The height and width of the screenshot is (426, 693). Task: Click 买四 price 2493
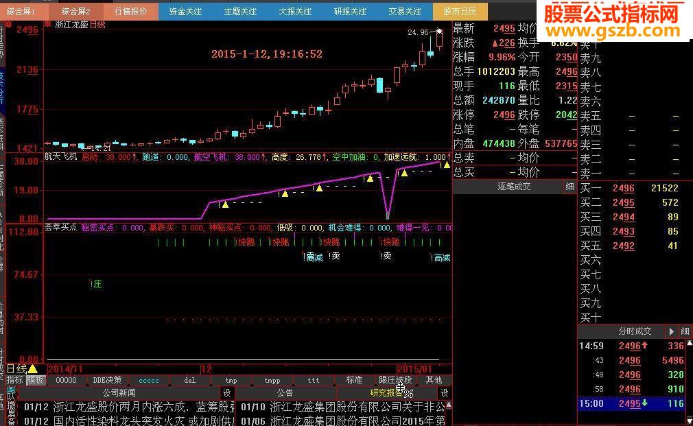pos(623,232)
